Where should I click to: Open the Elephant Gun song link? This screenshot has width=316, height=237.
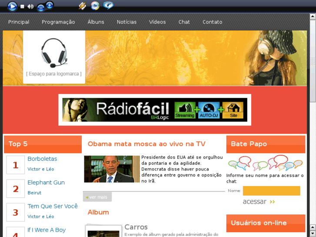46,183
